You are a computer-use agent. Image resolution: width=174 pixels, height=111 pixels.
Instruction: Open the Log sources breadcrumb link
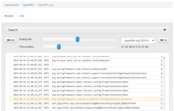(12, 5)
